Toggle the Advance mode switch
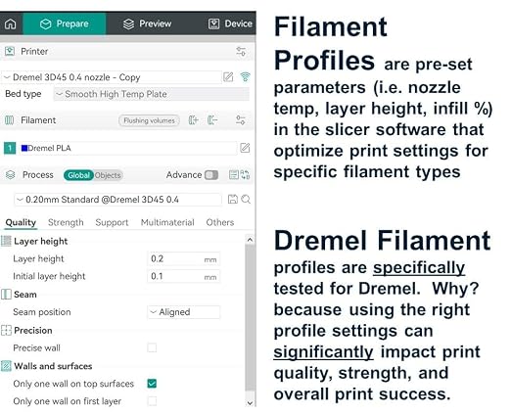Screen dimensions: 511x415 coord(211,175)
